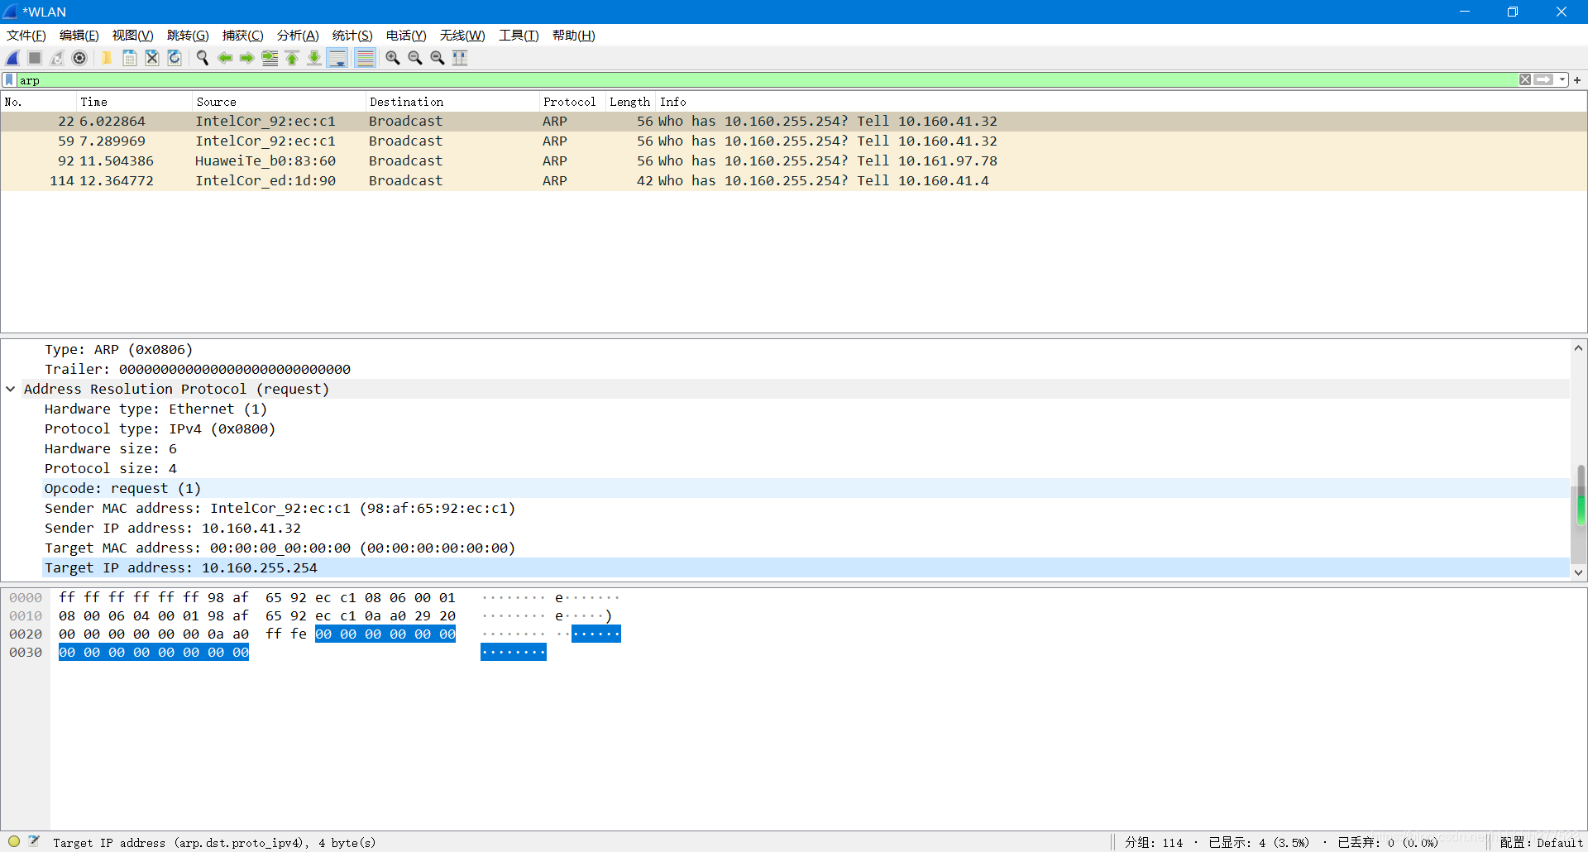Screen dimensions: 1588x852
Task: Start capturing packets with shark fin icon
Action: (12, 58)
